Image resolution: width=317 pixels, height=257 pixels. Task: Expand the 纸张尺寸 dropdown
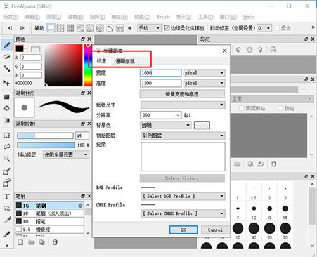click(x=183, y=105)
